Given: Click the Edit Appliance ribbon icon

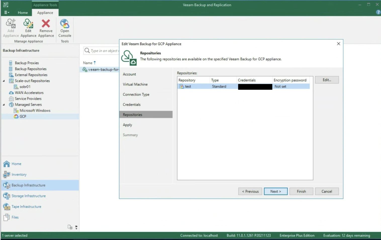Looking at the screenshot, I should (28, 24).
